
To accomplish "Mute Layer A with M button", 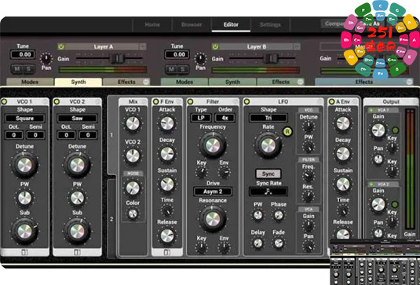I will (x=16, y=69).
